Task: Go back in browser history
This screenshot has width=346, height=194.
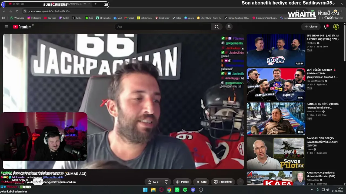Action: point(4,11)
